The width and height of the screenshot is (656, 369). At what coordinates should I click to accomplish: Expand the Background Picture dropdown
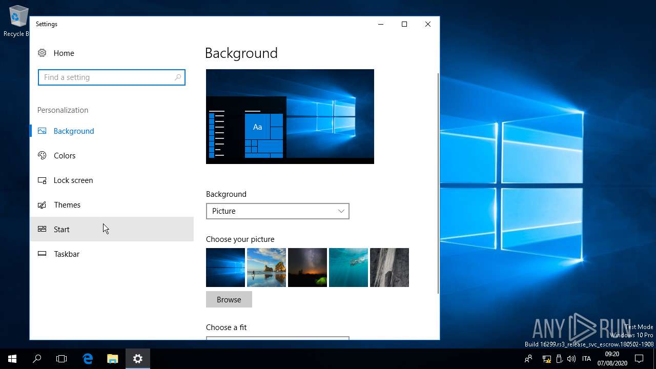277,211
